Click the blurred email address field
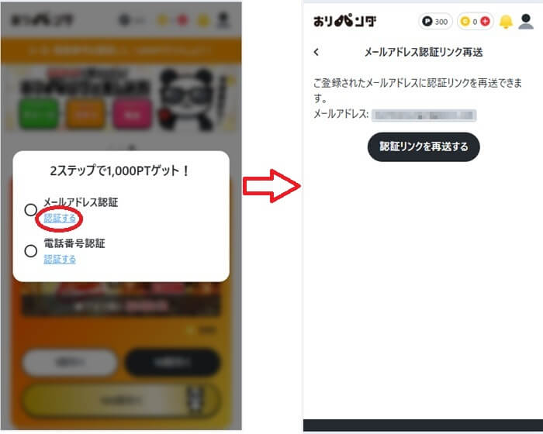543x434 pixels. pos(424,115)
